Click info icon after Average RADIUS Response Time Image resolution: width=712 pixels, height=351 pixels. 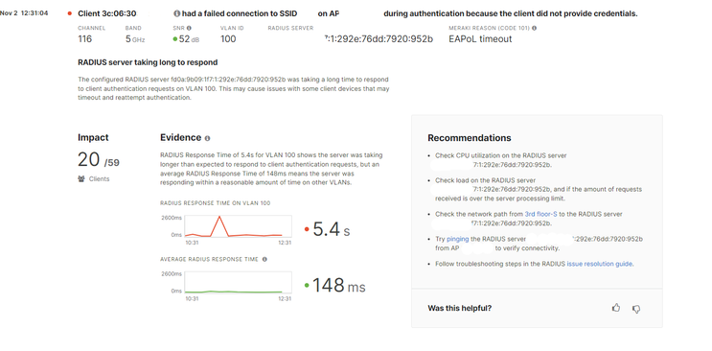tap(264, 259)
